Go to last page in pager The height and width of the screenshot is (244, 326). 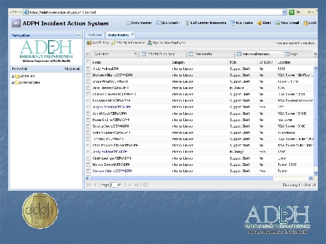[x=136, y=185]
